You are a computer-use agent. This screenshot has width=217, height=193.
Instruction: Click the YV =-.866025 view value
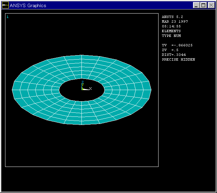tap(177, 45)
